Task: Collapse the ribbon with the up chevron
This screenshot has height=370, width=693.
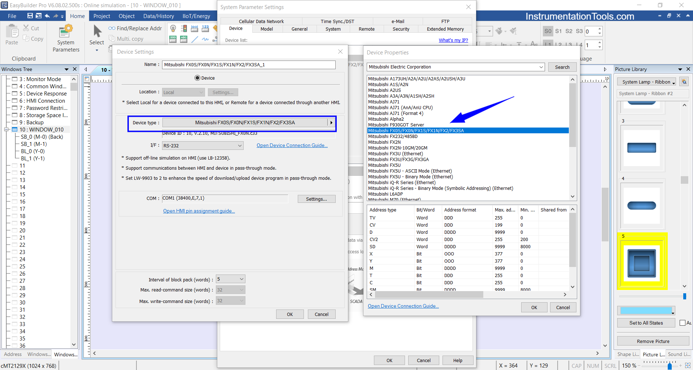Action: click(688, 16)
